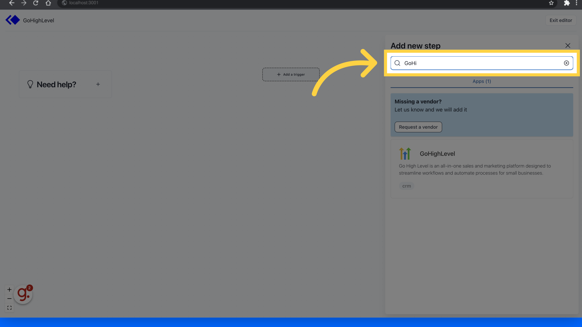Zoom in the canvas with plus
This screenshot has width=582, height=327.
pos(9,289)
